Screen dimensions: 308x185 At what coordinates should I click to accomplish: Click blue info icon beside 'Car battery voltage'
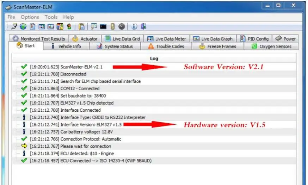tap(24, 131)
